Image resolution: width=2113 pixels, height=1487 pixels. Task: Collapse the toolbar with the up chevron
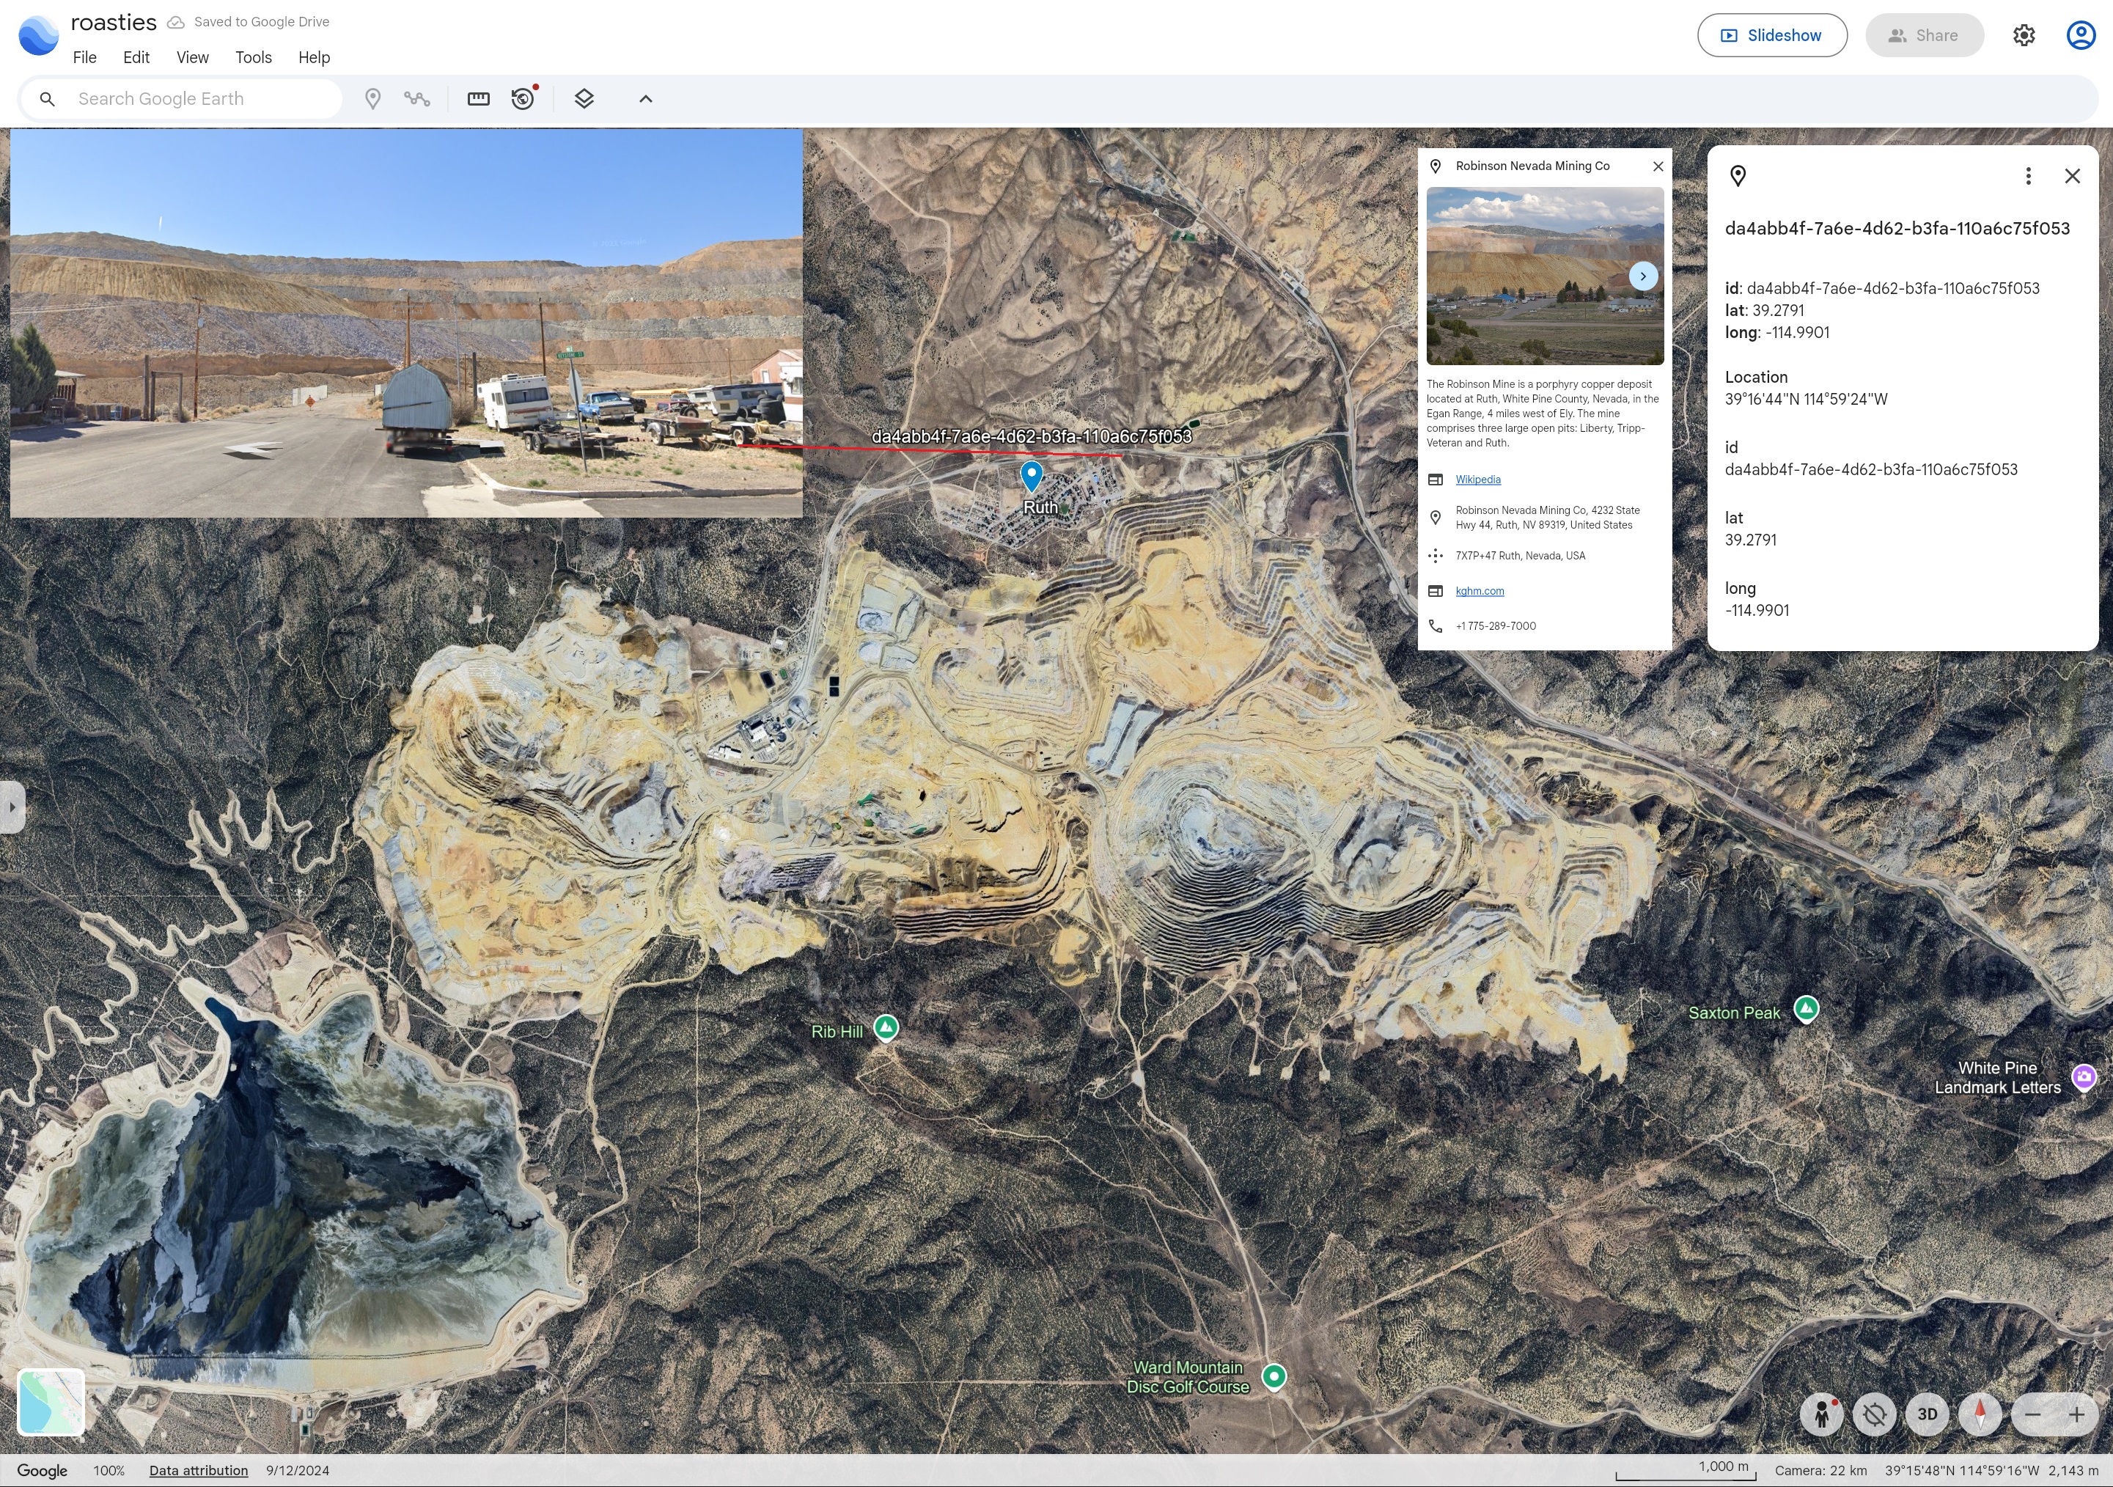pos(646,98)
